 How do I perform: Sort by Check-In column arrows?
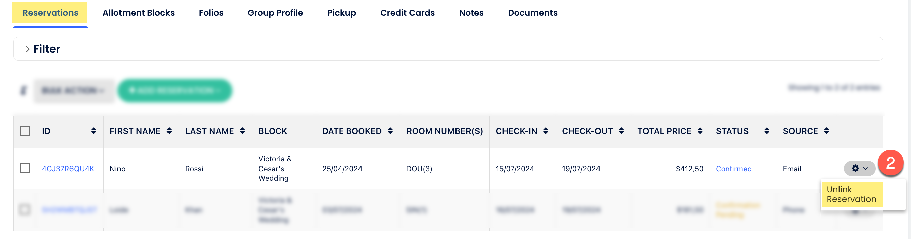pyautogui.click(x=546, y=131)
